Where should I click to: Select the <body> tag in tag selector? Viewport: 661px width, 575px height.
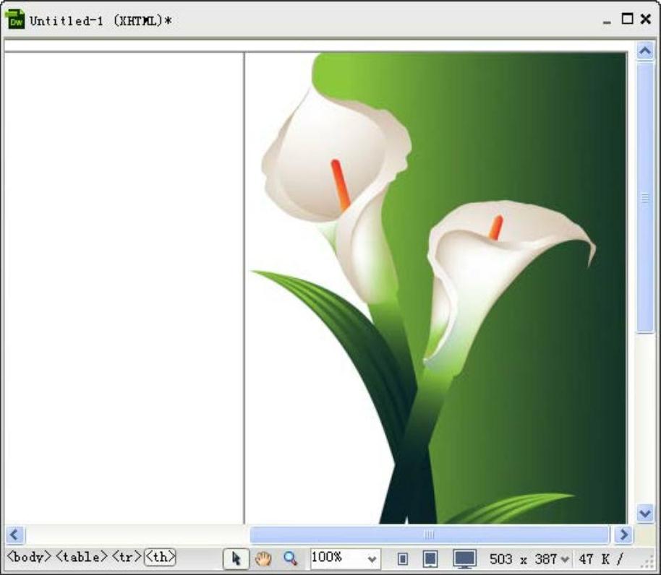pos(29,557)
